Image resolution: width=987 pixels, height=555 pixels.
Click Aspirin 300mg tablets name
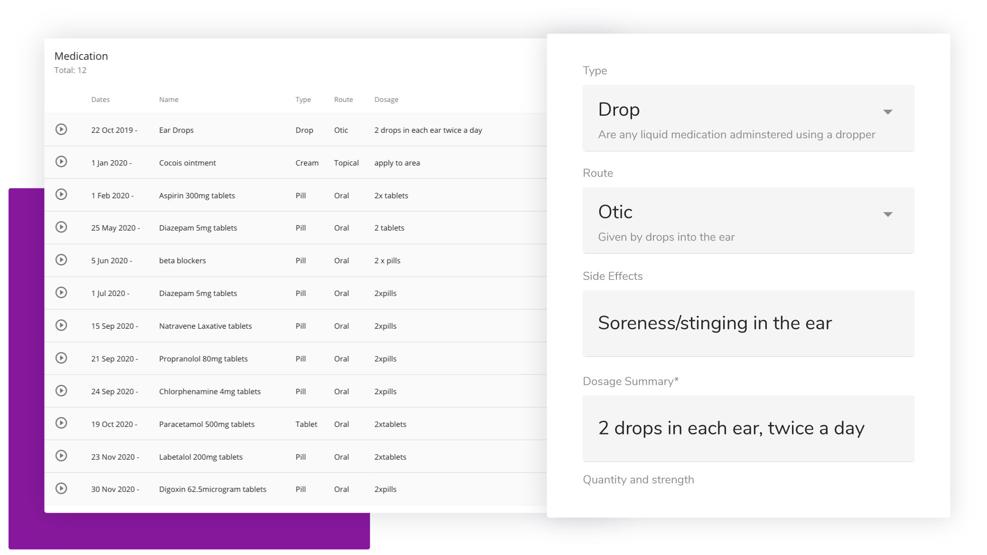197,195
